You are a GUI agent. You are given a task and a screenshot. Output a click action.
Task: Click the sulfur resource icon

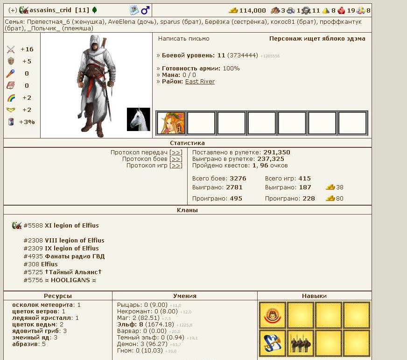point(325,11)
